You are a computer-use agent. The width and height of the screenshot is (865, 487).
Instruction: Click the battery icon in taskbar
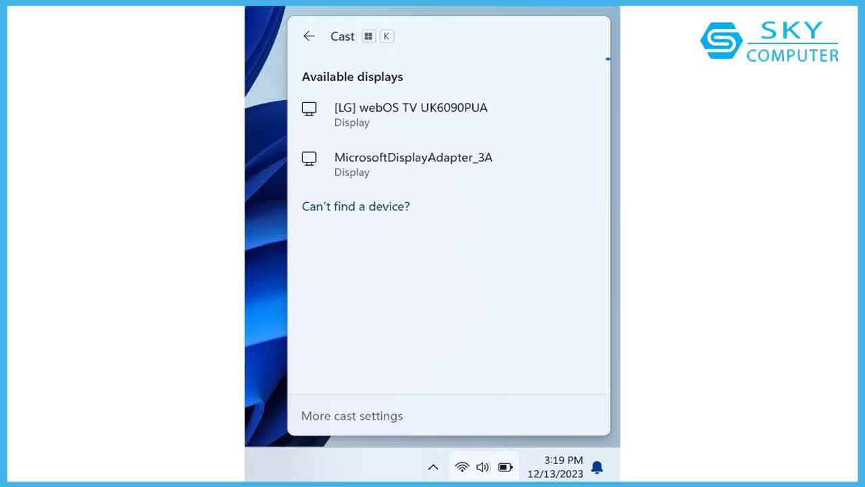505,467
